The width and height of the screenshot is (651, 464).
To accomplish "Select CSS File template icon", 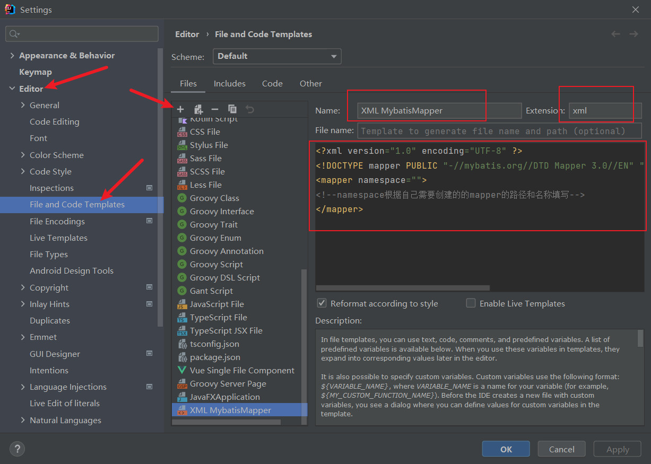I will tap(182, 132).
